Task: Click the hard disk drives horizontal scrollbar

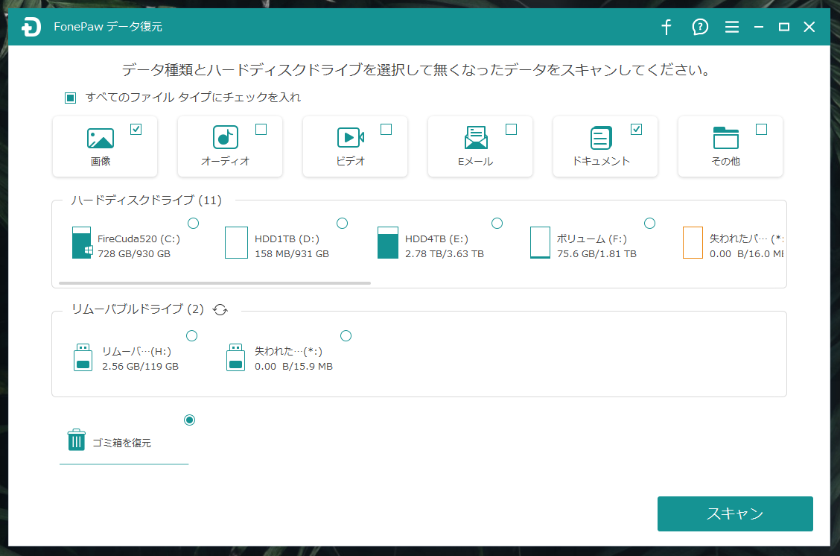Action: 214,282
